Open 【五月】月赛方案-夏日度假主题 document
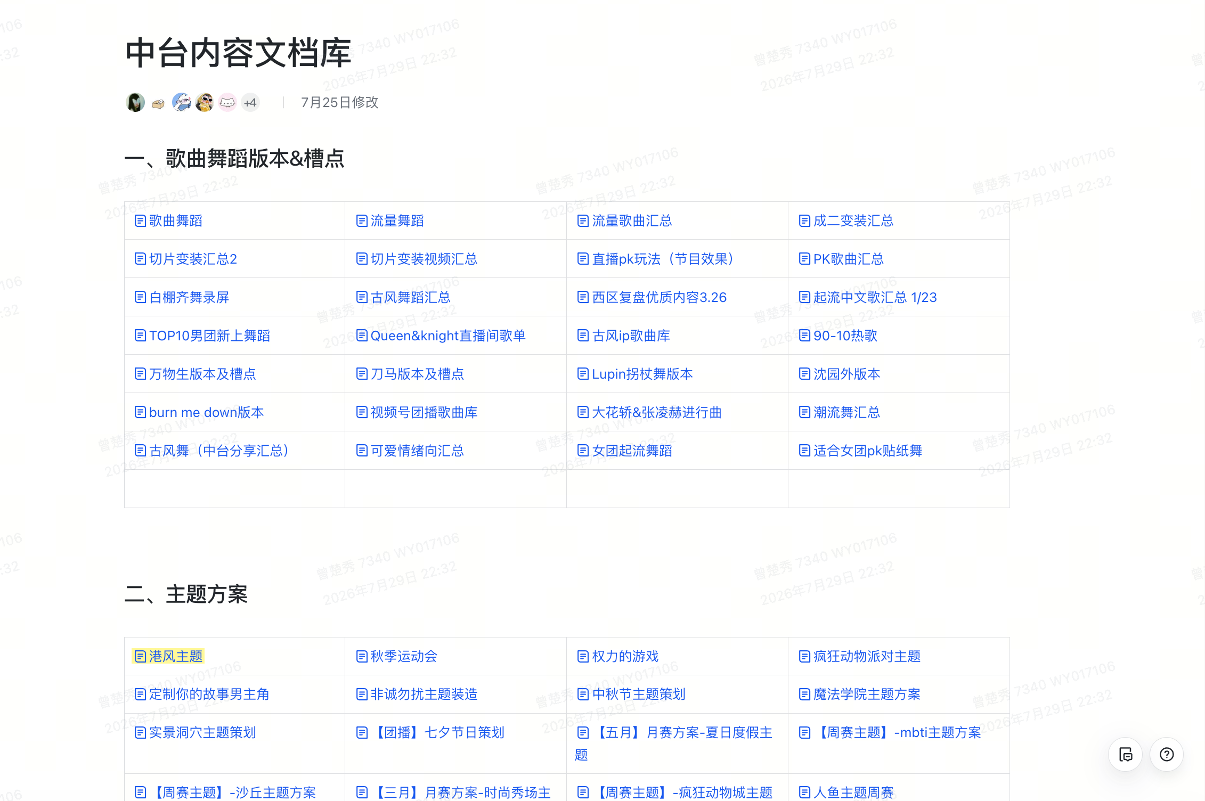This screenshot has width=1205, height=801. tap(674, 743)
